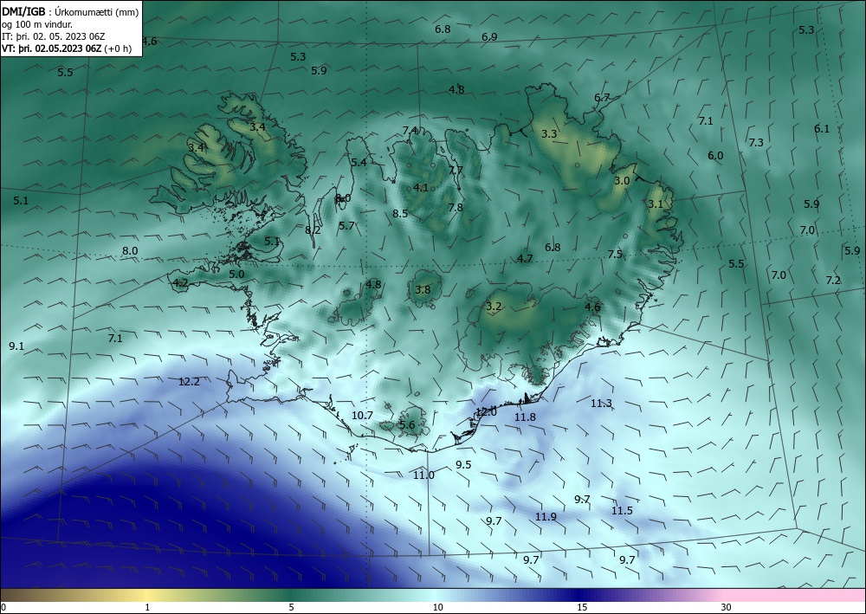This screenshot has height=614, width=866.
Task: Select the 6.7 value near the northeast coast
Action: coord(602,98)
